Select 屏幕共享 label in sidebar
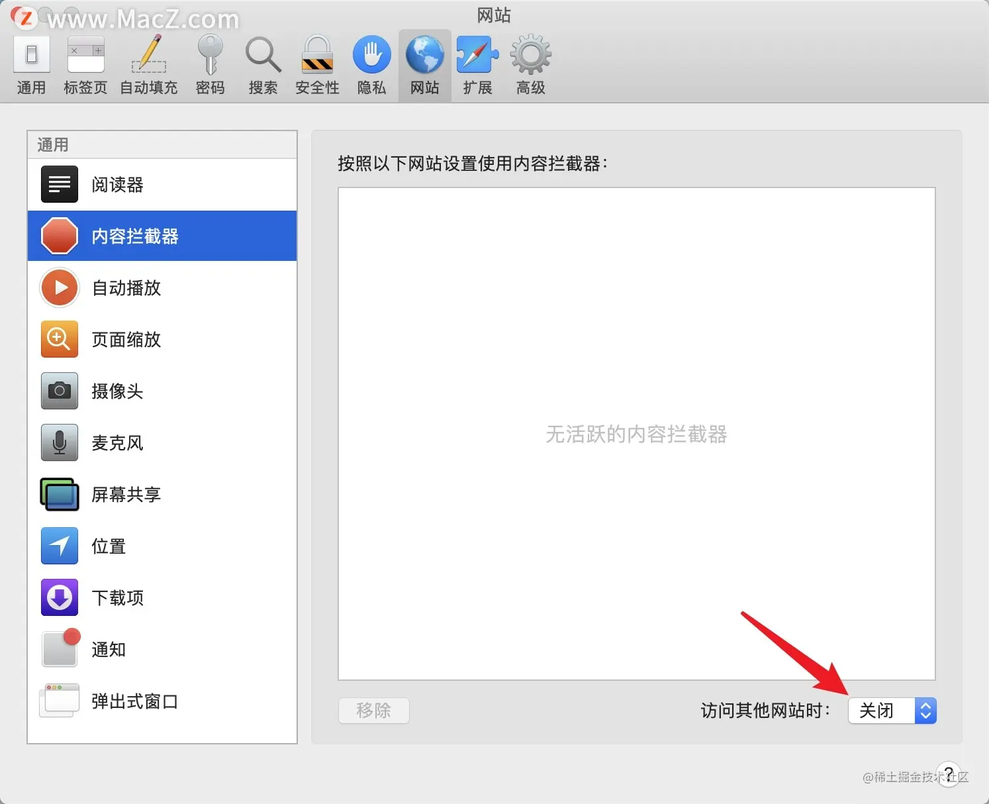This screenshot has width=989, height=804. coord(126,495)
